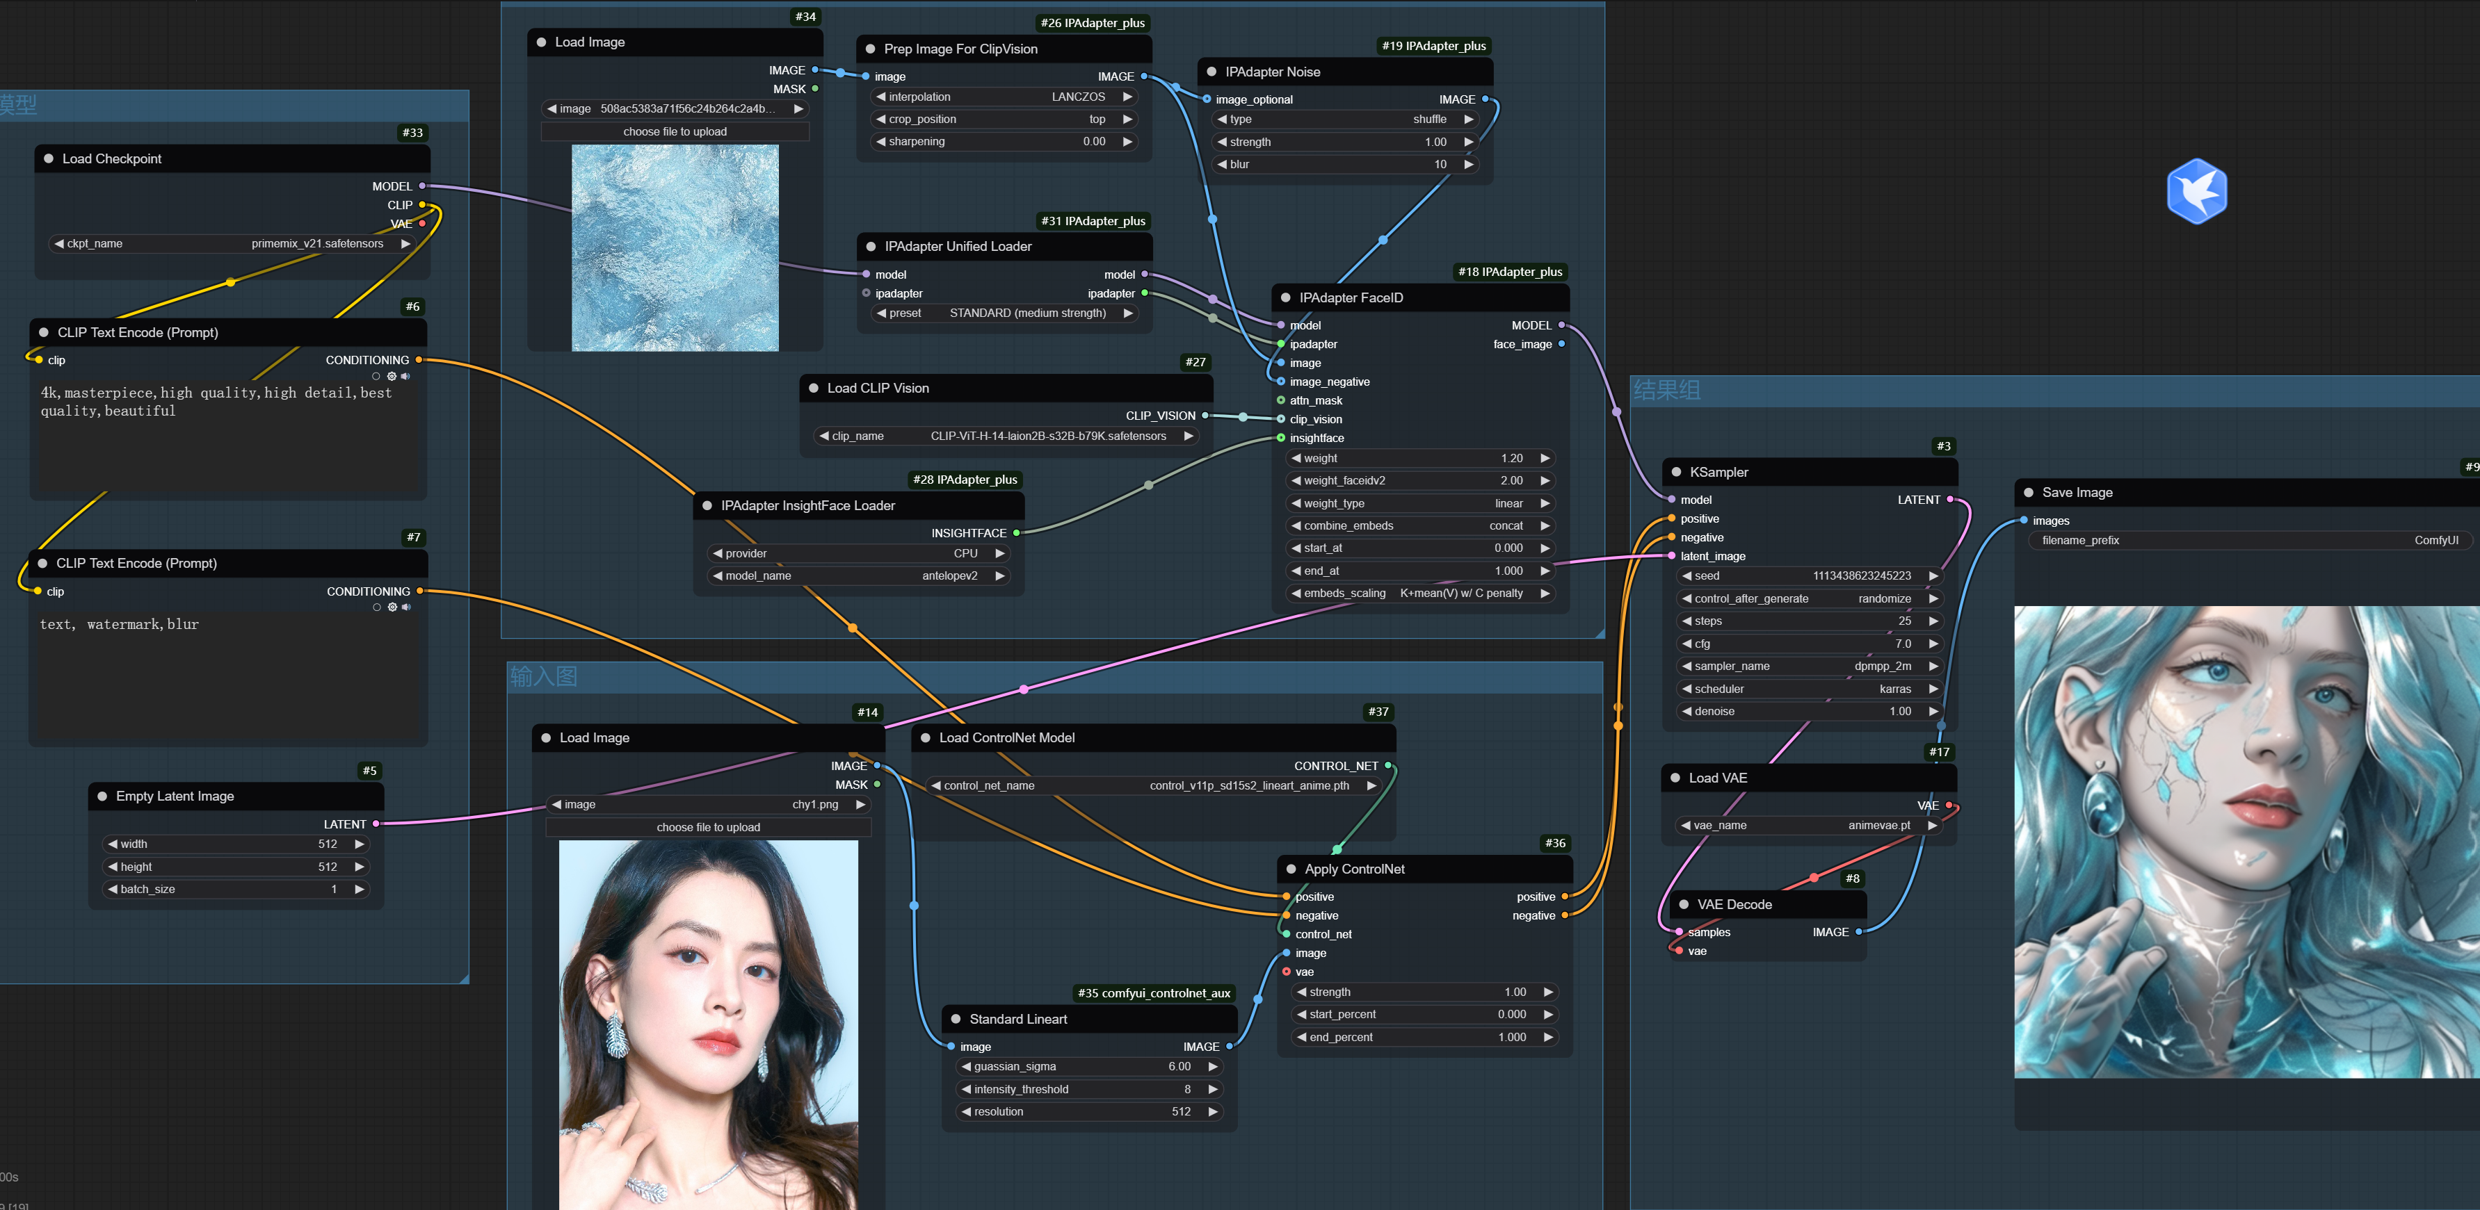This screenshot has width=2480, height=1210.
Task: Click the Apply ControlNet strength 1.00 slider
Action: [1425, 992]
